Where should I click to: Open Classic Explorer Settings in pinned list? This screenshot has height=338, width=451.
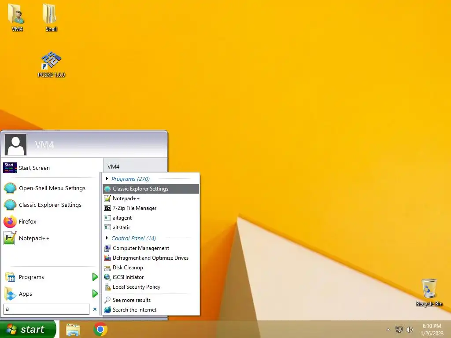tap(51, 205)
